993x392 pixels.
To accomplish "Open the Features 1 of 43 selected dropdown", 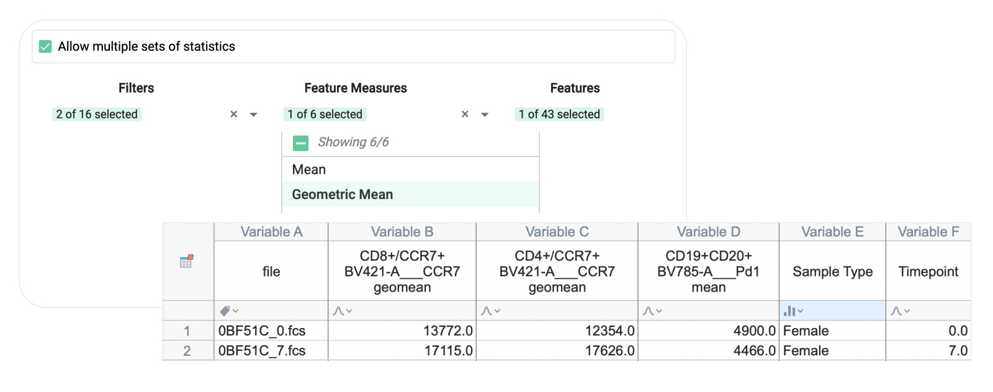I will [559, 114].
